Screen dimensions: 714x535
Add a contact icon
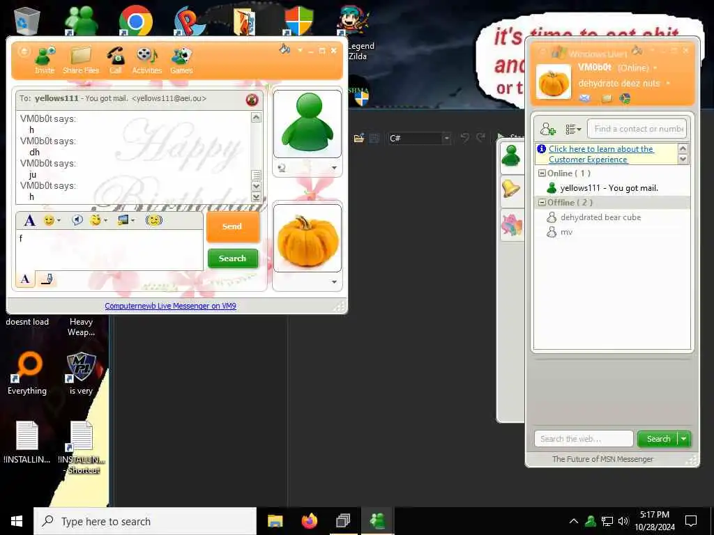click(548, 129)
